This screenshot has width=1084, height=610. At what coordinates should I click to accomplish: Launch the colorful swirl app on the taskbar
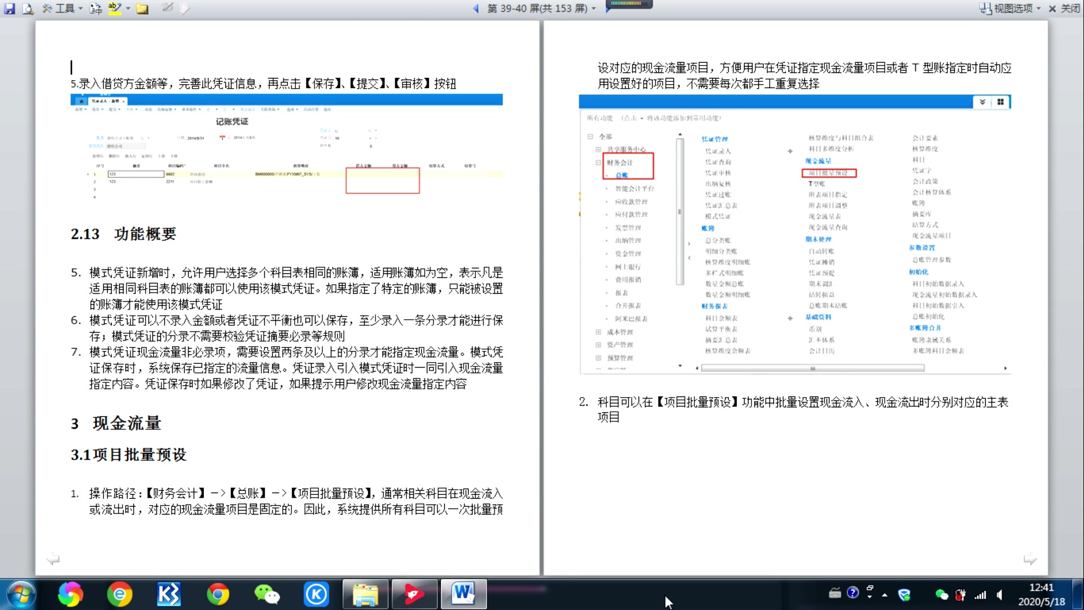point(70,594)
